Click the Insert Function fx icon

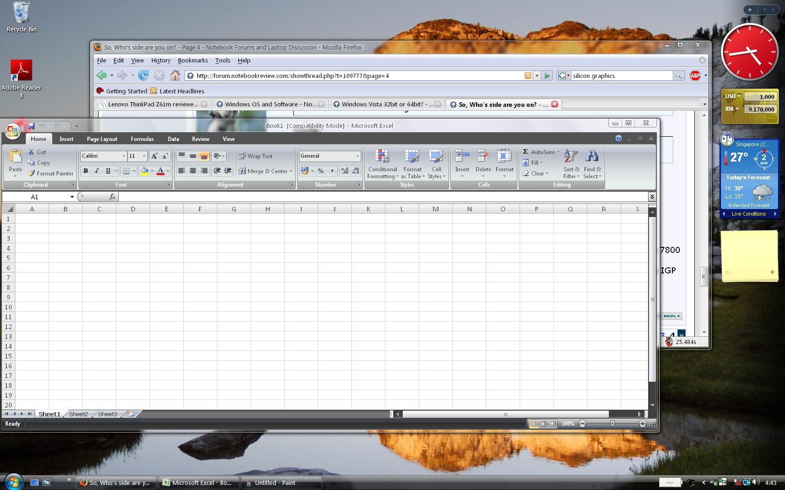[x=112, y=197]
